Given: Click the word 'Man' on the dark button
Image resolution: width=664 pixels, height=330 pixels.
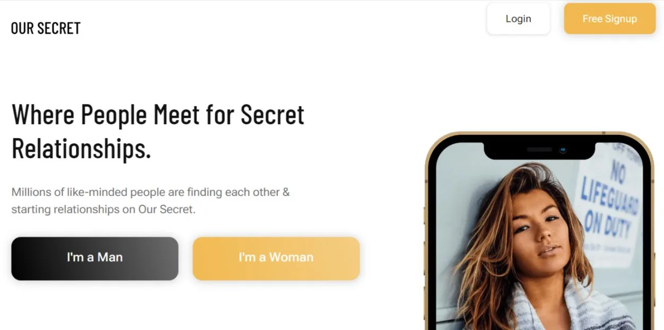Looking at the screenshot, I should [110, 257].
